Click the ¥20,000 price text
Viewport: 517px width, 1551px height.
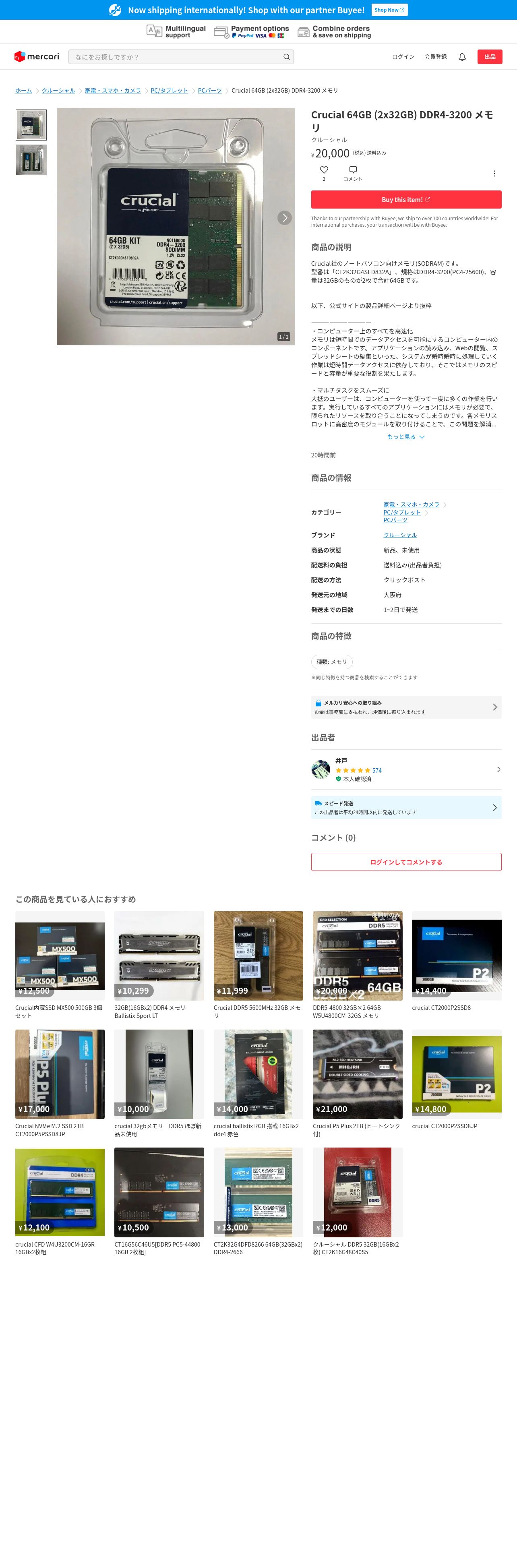coord(331,153)
